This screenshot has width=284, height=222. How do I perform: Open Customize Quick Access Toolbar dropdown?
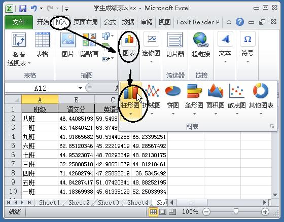coord(66,9)
